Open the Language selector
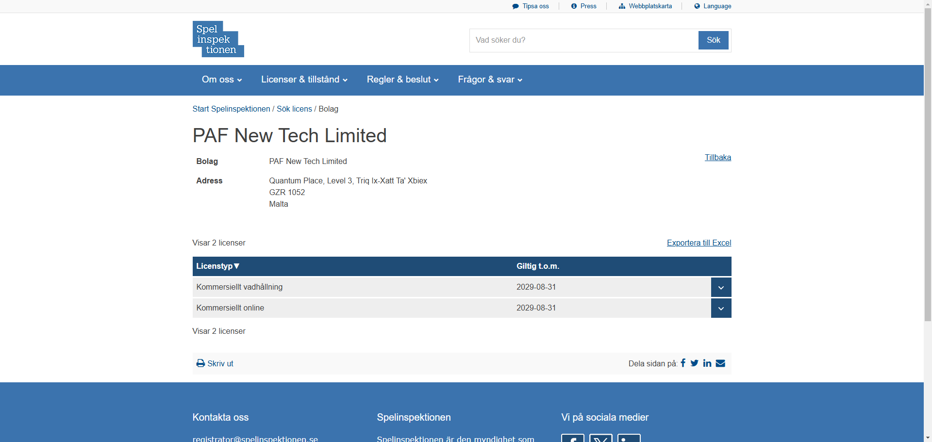Viewport: 932px width, 442px height. [717, 6]
